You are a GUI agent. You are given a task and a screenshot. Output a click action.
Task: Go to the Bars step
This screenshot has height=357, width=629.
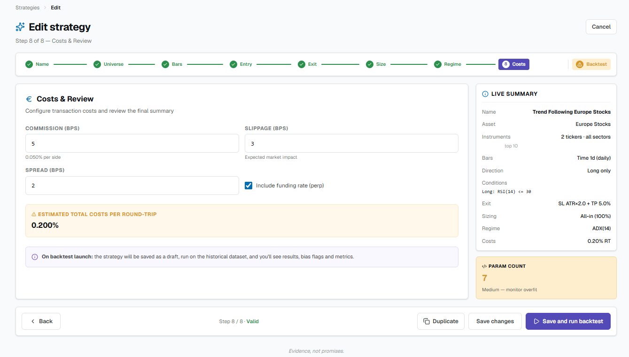point(172,64)
